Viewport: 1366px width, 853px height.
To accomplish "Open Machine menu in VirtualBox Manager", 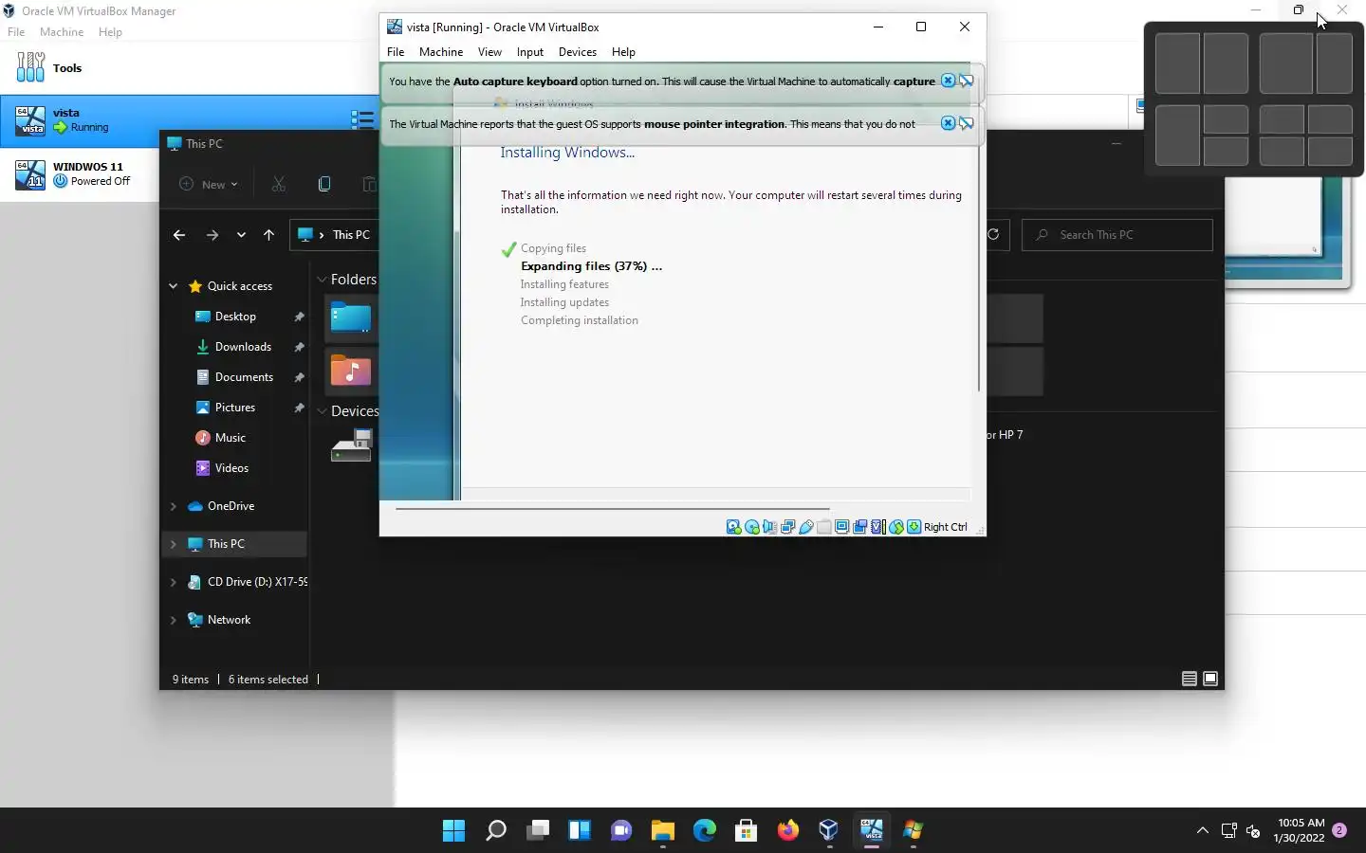I will tap(62, 32).
